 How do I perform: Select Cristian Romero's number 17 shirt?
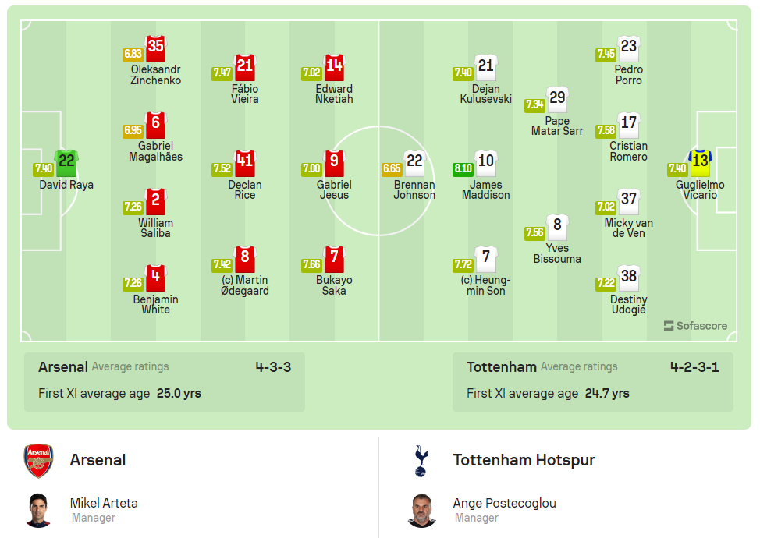point(628,125)
